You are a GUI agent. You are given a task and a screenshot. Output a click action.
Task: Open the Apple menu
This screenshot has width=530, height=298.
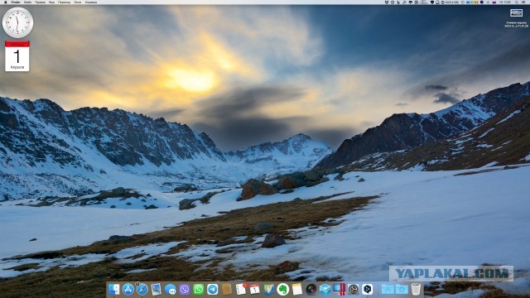pos(6,2)
